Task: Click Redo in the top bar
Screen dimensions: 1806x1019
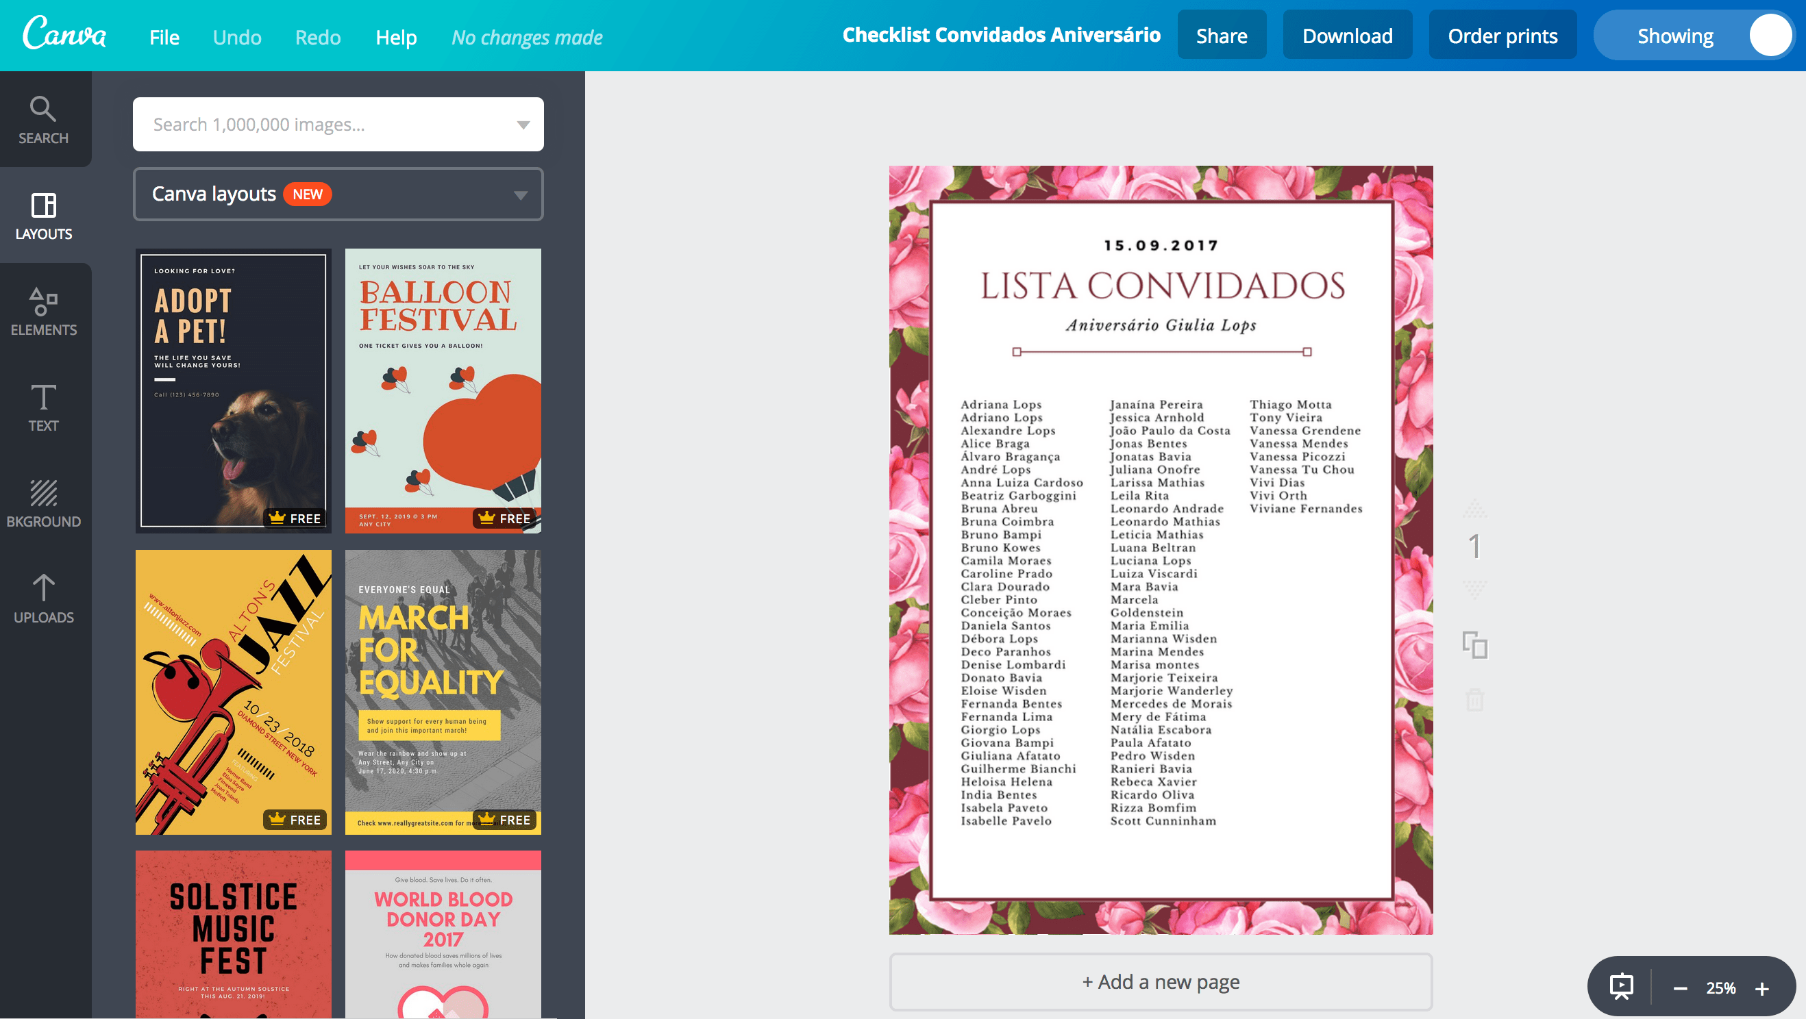Action: click(x=318, y=37)
